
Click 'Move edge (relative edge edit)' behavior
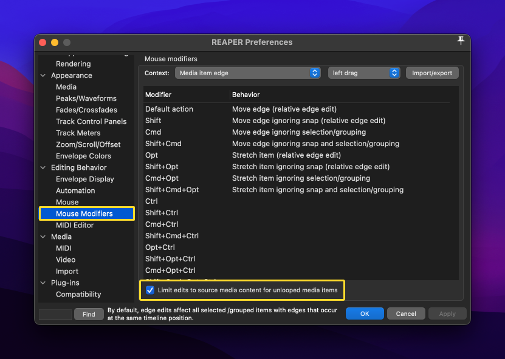[284, 109]
